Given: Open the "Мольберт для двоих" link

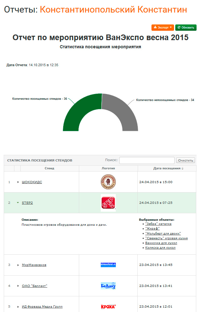Looking at the screenshot, I should click(163, 234).
